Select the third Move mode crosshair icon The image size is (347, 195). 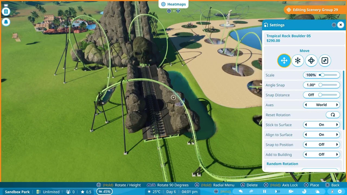(311, 60)
